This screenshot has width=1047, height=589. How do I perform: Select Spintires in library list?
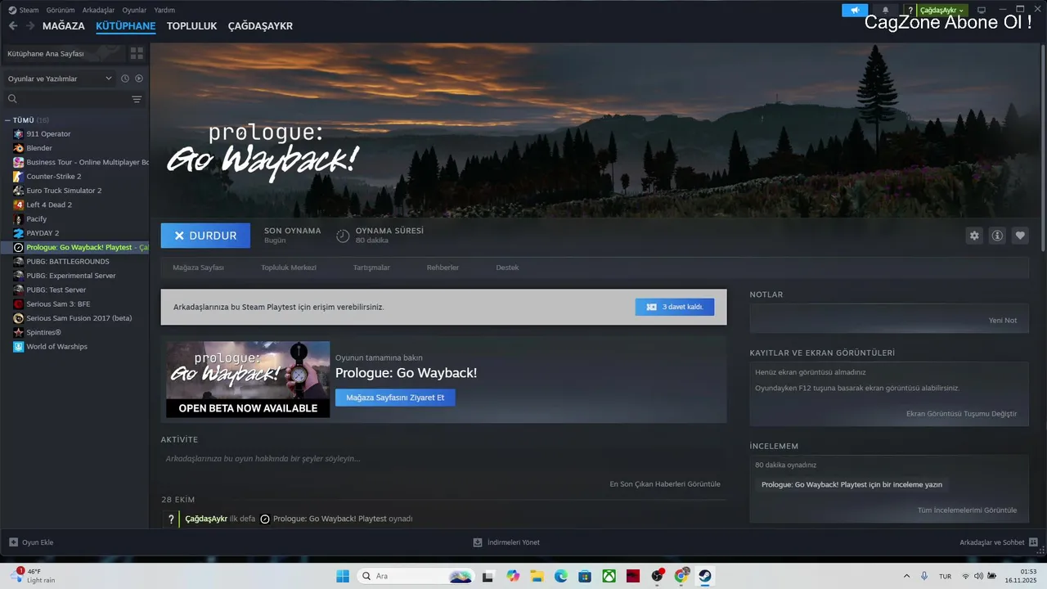(x=43, y=333)
